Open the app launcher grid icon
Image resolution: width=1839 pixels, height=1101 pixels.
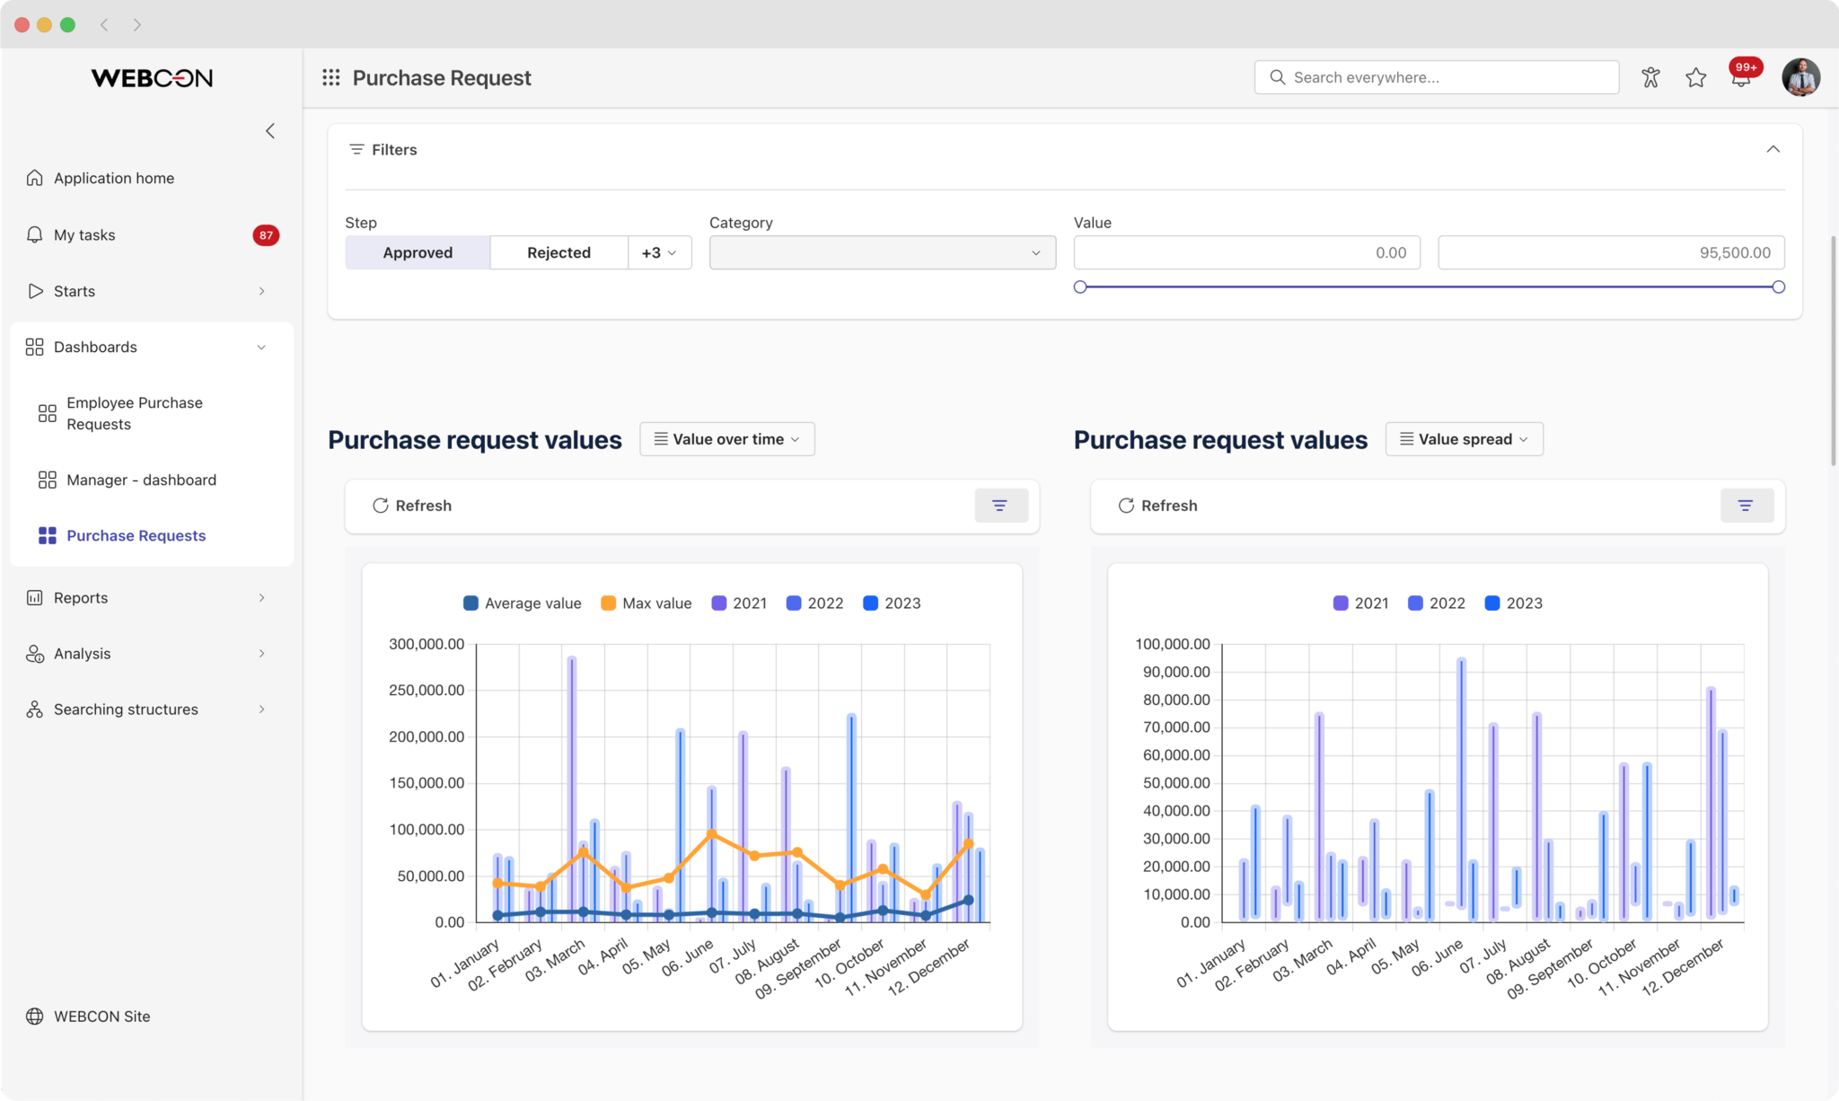[330, 77]
